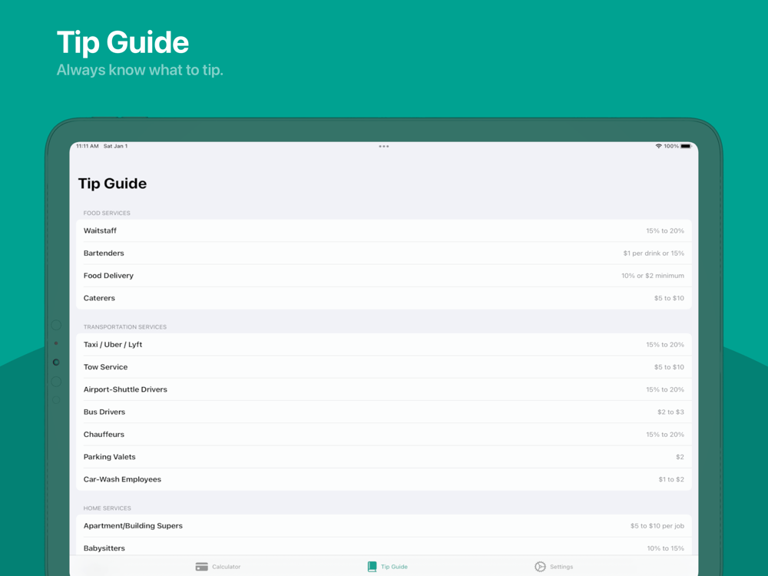Screen dimensions: 768x576
Task: Click the Home Services section header
Action: pyautogui.click(x=108, y=508)
